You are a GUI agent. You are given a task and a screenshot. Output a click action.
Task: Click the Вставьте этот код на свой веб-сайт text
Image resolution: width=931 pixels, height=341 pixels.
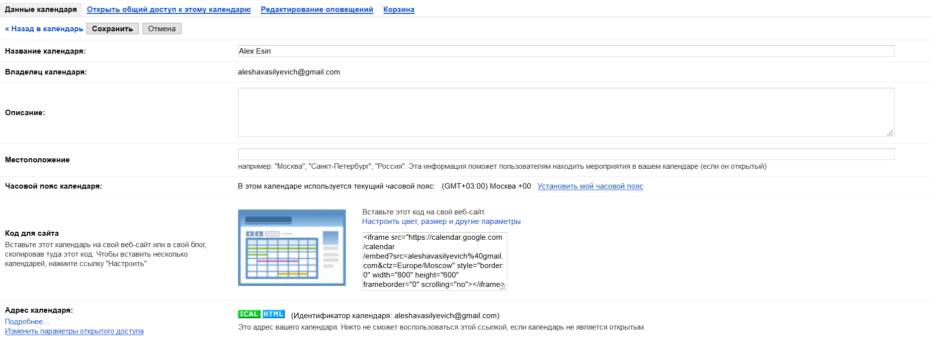click(423, 212)
